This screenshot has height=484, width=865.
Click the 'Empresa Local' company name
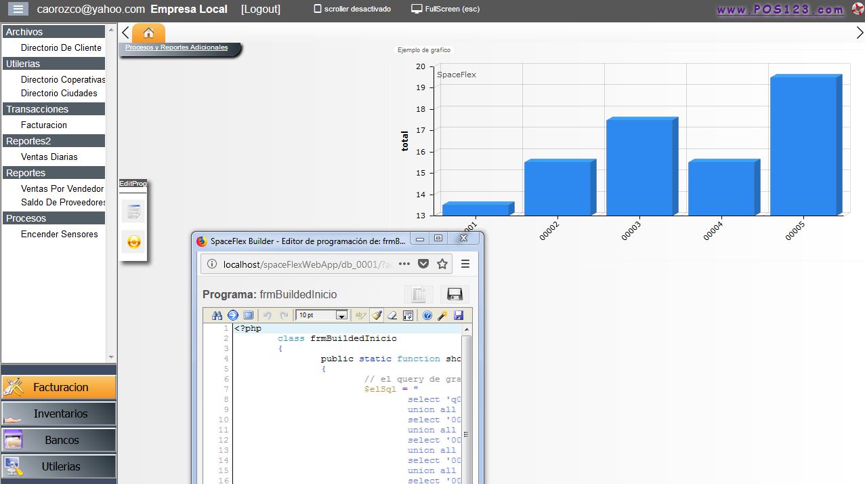pos(189,9)
